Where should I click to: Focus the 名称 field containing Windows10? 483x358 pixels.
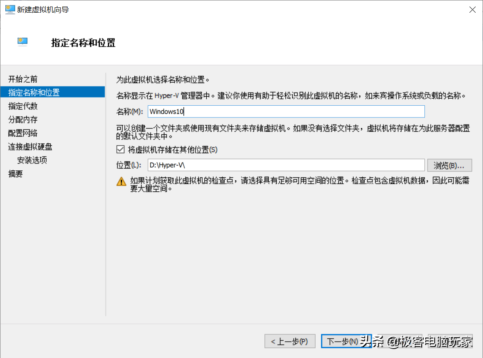coord(286,111)
